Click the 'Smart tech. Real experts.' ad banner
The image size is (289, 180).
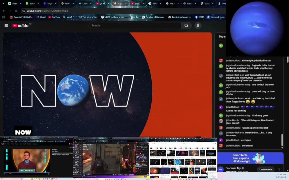click(250, 158)
